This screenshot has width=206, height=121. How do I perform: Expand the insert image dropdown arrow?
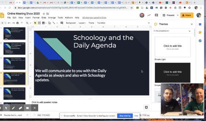coord(46,23)
